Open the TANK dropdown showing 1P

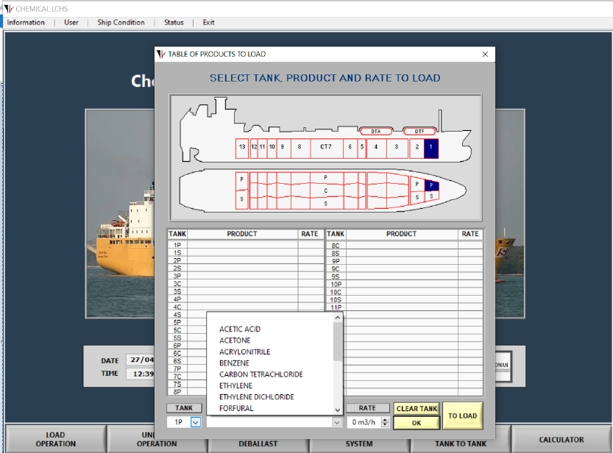(x=195, y=422)
